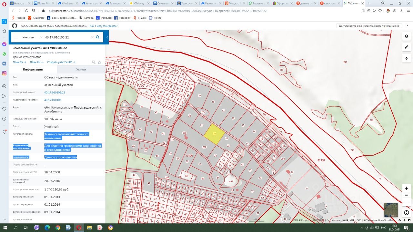The image size is (413, 232).
Task: Open Chrome from taskbar
Action: click(57, 227)
